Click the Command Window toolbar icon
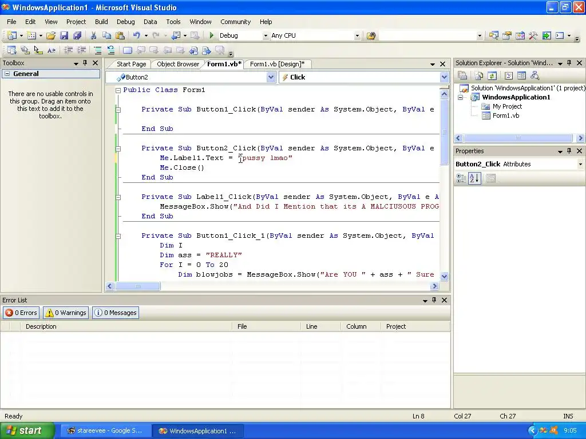Viewport: 586px width, 439px height. point(560,35)
